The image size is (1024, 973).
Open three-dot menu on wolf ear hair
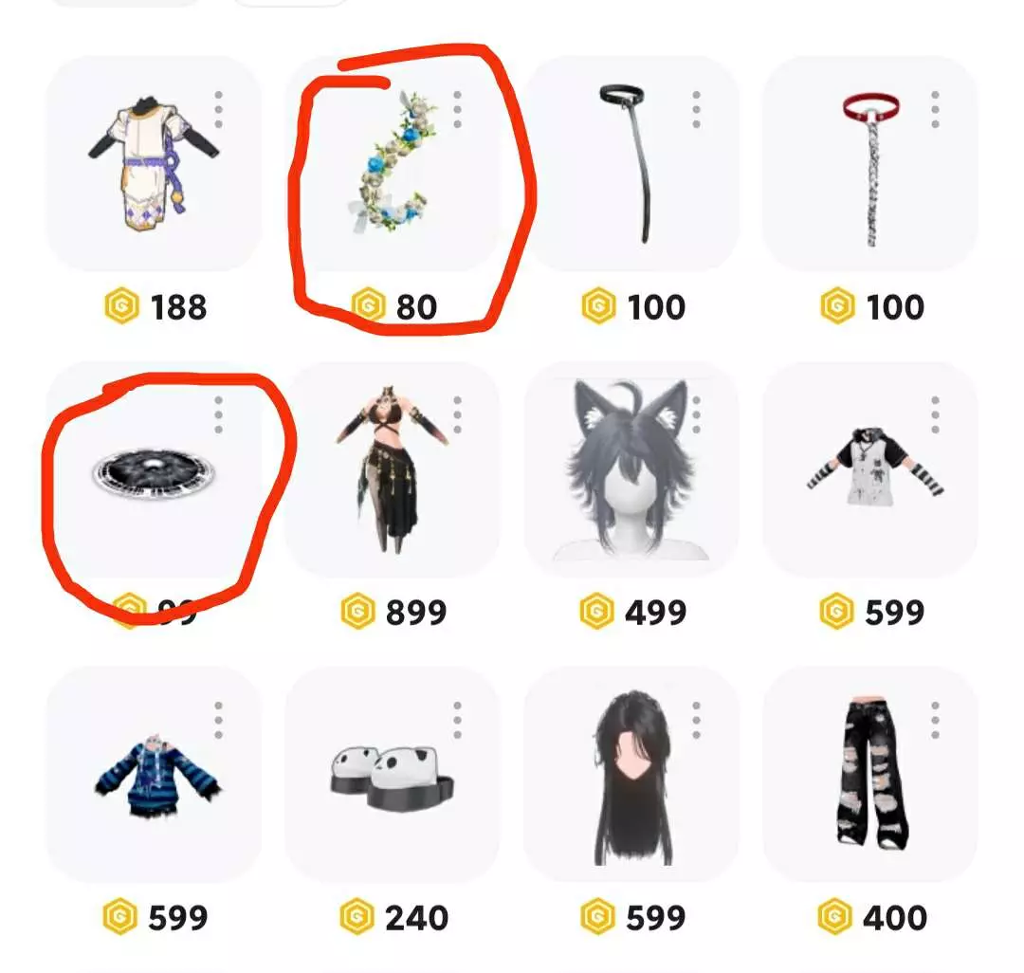pyautogui.click(x=697, y=414)
